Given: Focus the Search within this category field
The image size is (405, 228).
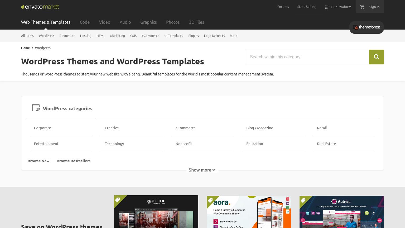Looking at the screenshot, I should point(307,57).
